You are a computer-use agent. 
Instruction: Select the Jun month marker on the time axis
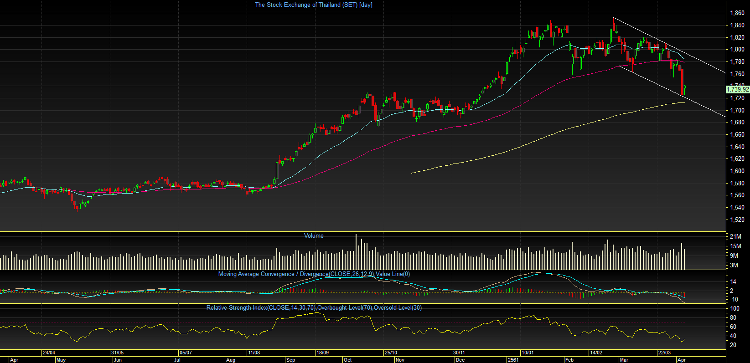118,360
